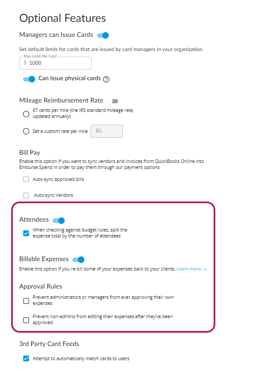The height and width of the screenshot is (373, 262).
Task: Check Auto-sync Vendors option
Action: tap(26, 196)
